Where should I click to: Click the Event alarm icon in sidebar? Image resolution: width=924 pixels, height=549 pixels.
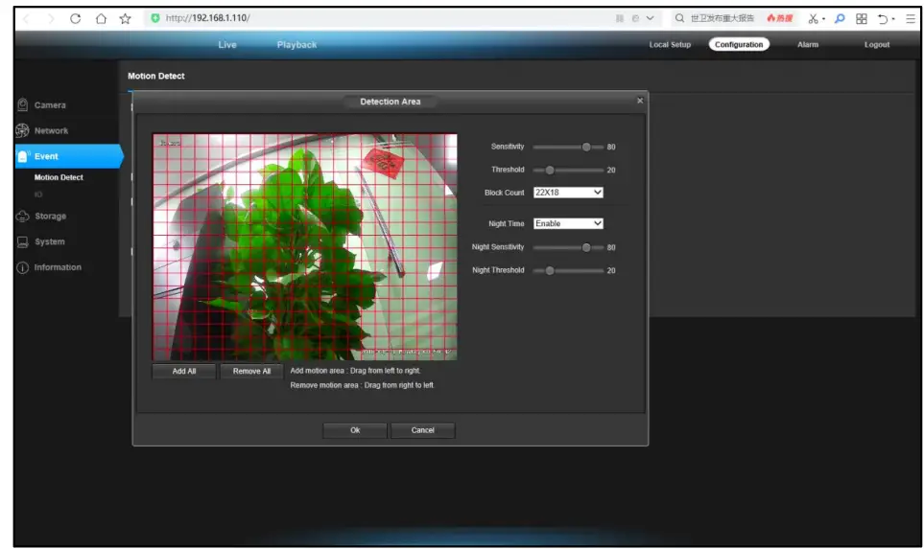(23, 156)
